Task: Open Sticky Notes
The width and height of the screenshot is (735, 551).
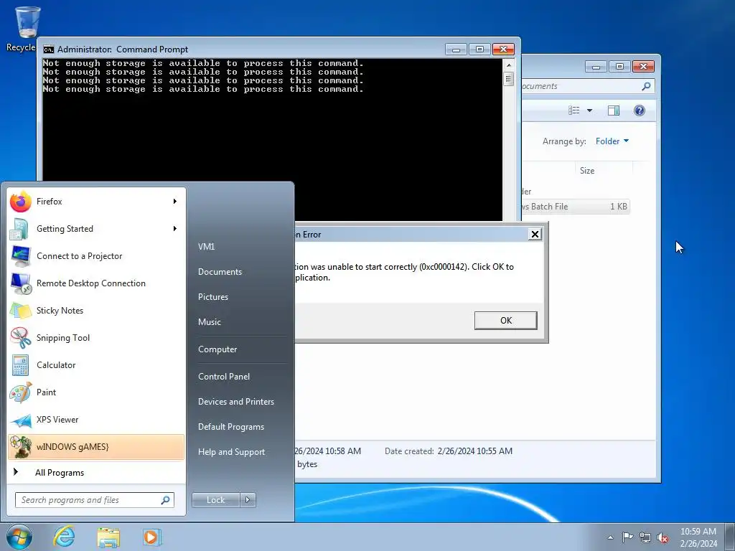Action: (x=96, y=310)
